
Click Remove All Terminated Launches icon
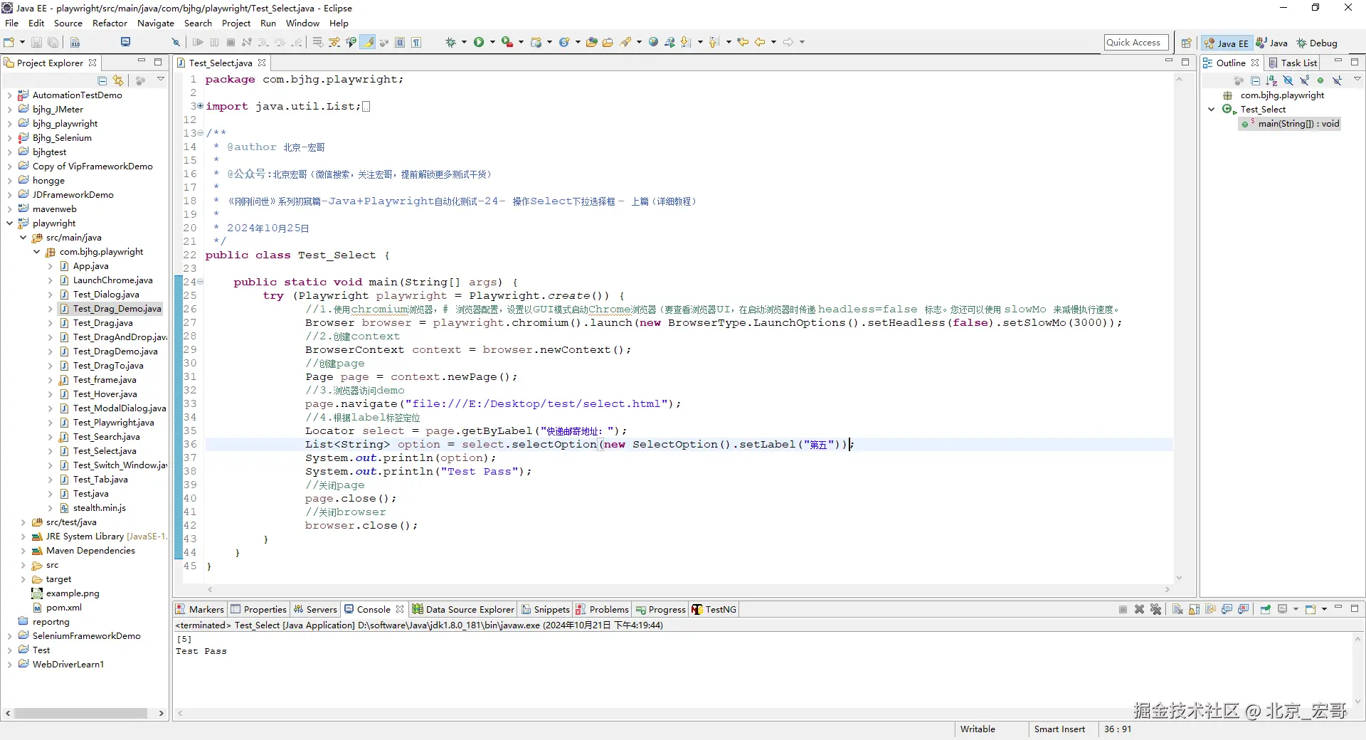click(1155, 610)
